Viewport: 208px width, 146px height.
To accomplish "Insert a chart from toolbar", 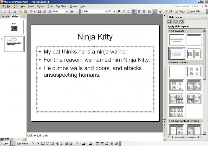I will pos(39,11).
